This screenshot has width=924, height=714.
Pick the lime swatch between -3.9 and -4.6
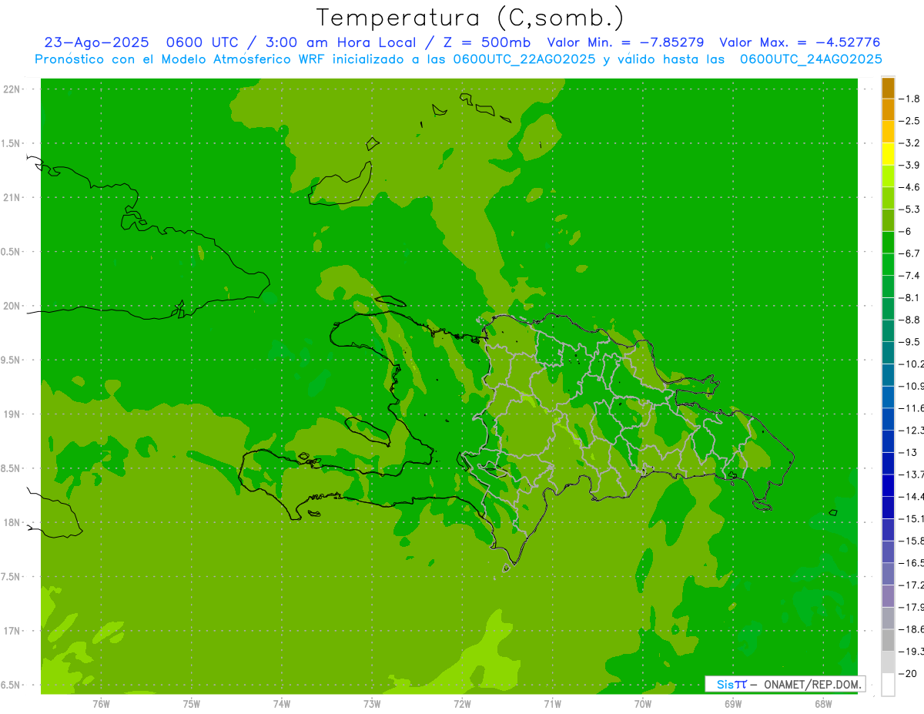pos(888,176)
